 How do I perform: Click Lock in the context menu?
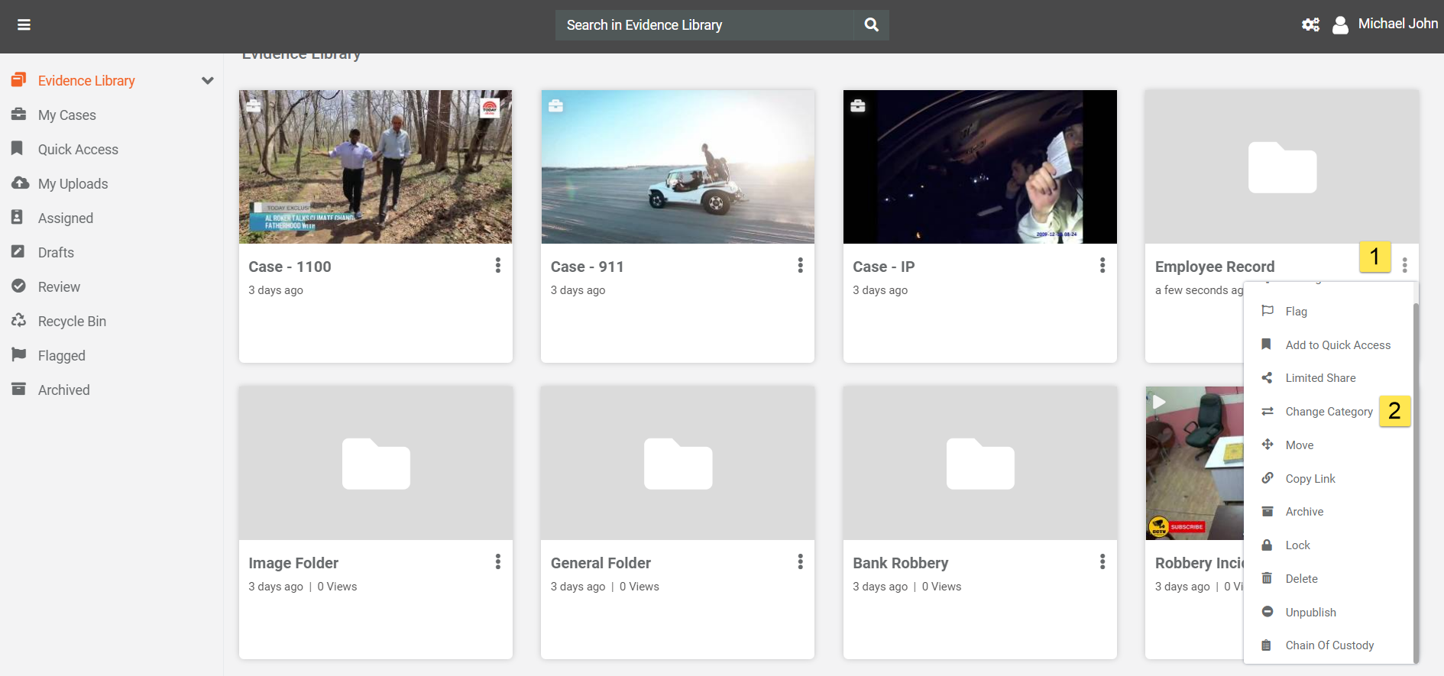[x=1297, y=545]
